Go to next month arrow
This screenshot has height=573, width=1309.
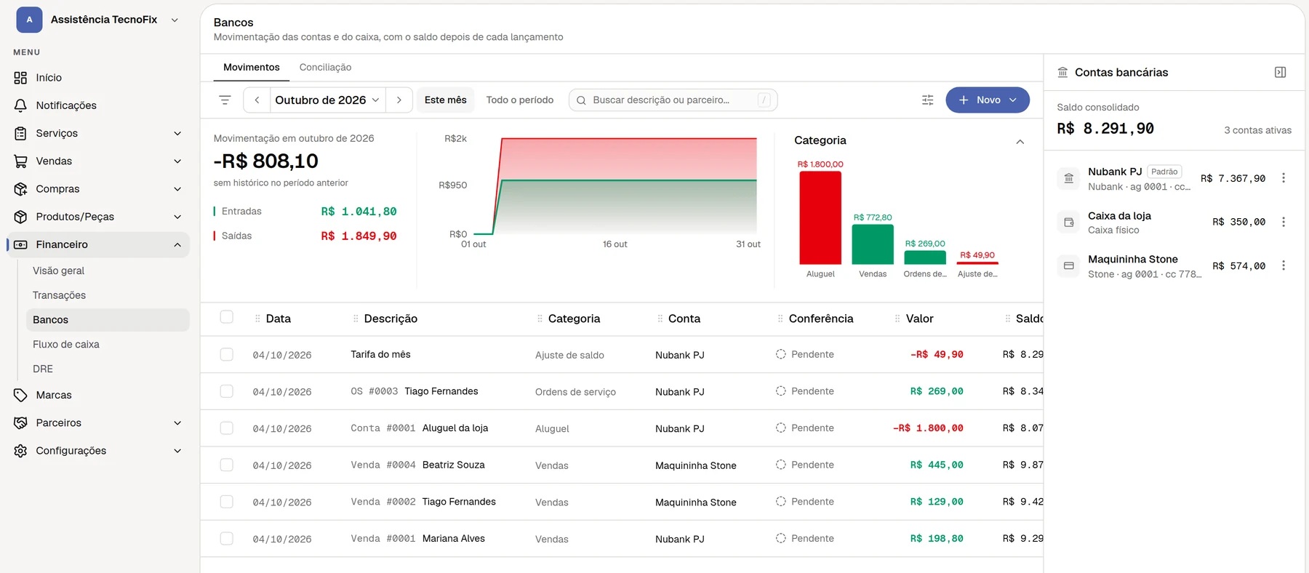pos(399,100)
